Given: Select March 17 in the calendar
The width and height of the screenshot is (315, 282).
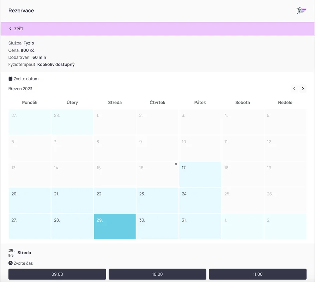Looking at the screenshot, I should click(200, 174).
